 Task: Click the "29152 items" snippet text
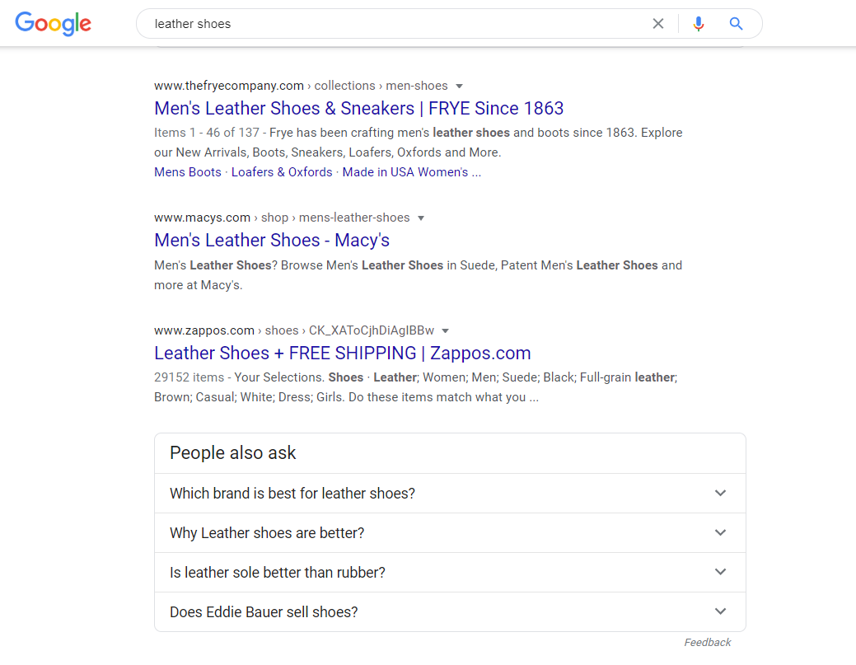click(x=189, y=377)
